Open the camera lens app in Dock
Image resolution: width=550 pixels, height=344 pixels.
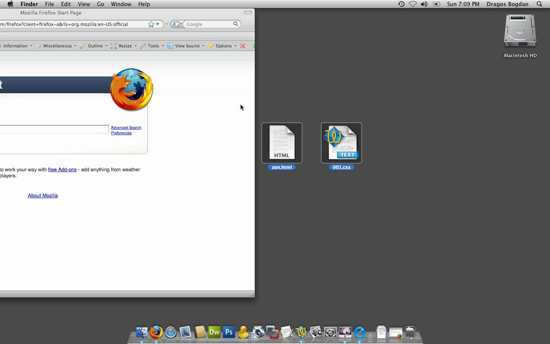258,332
